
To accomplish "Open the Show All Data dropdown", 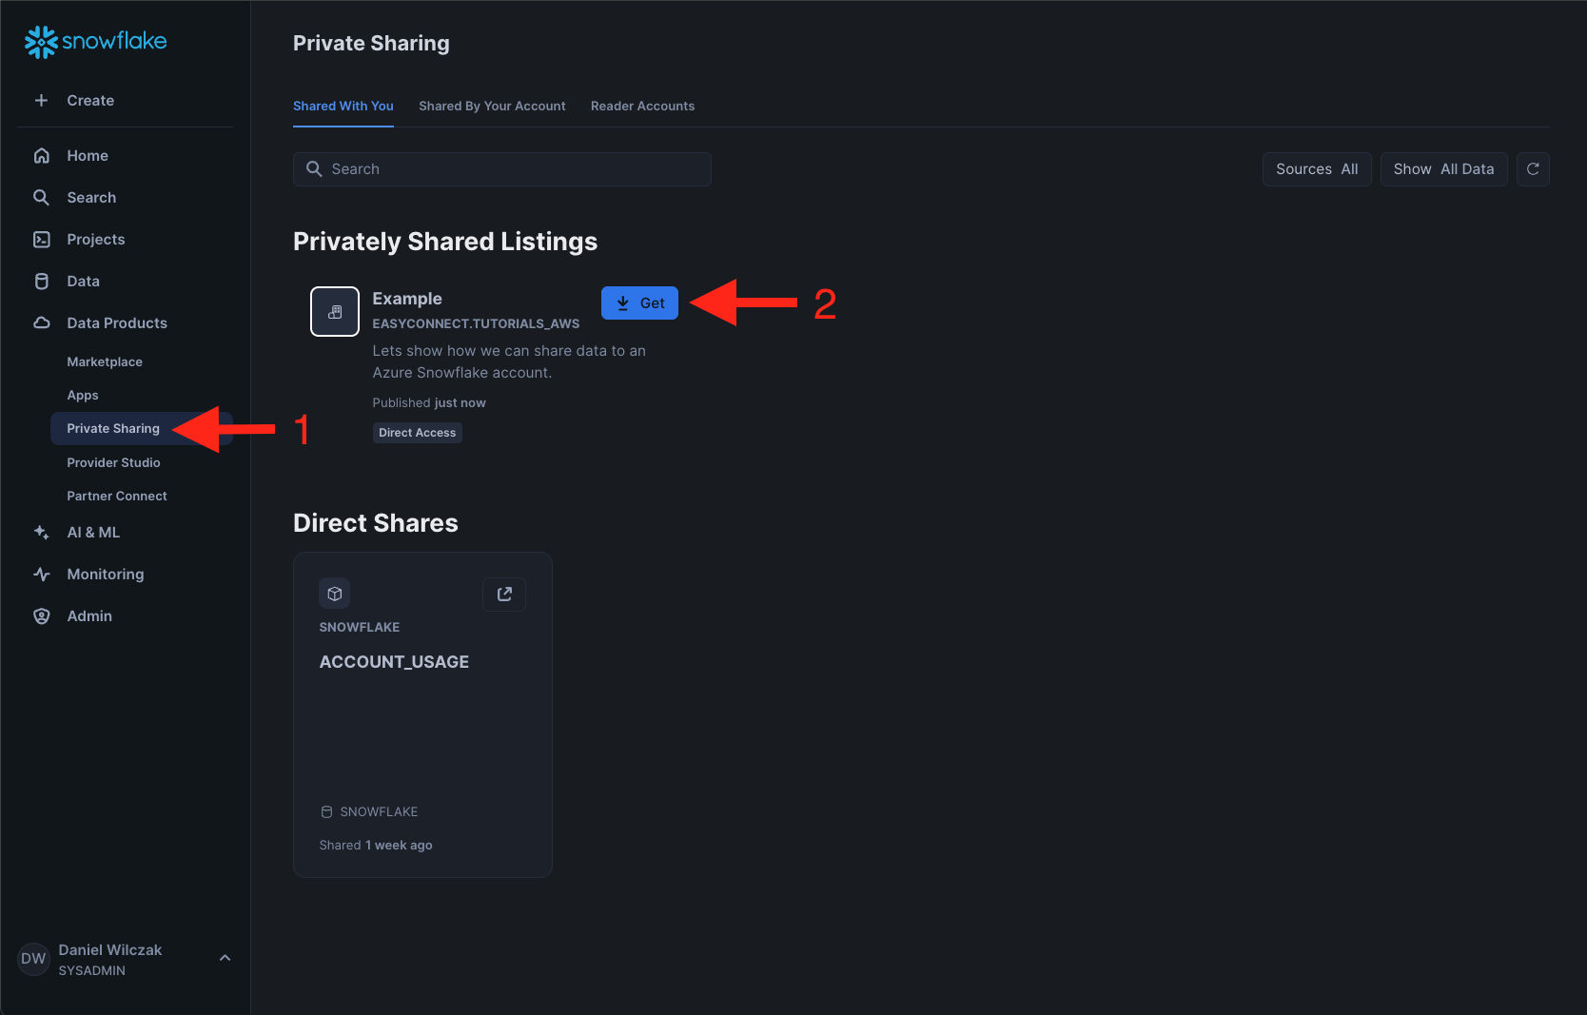I will 1442,169.
